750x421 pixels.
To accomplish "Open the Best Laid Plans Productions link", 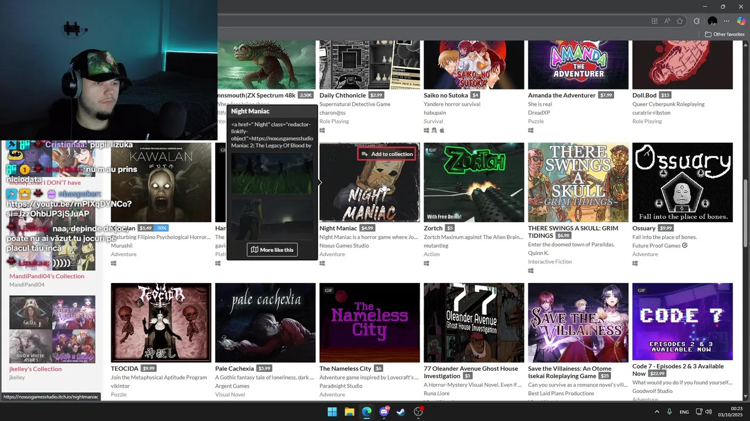I will [561, 394].
